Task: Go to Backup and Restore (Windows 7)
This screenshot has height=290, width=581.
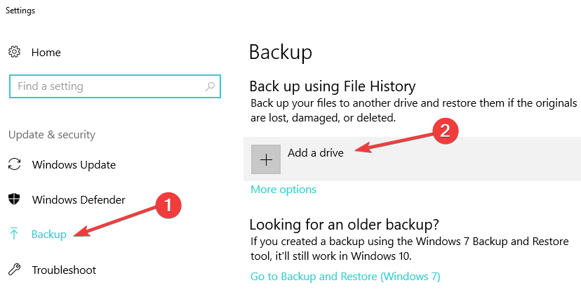Action: tap(345, 277)
